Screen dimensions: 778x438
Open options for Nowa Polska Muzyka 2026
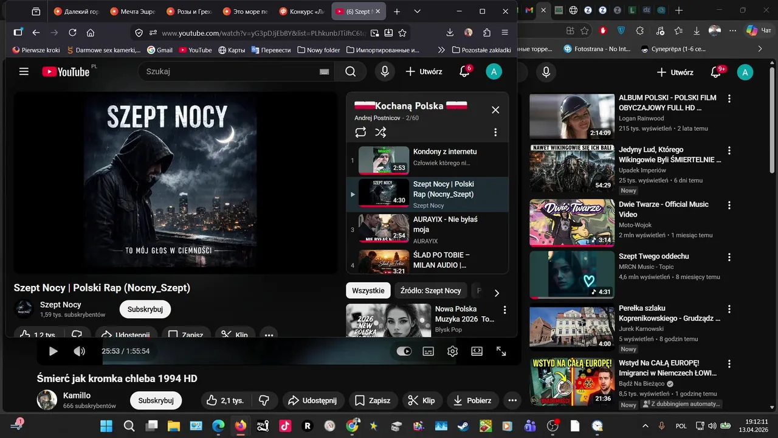pyautogui.click(x=504, y=310)
